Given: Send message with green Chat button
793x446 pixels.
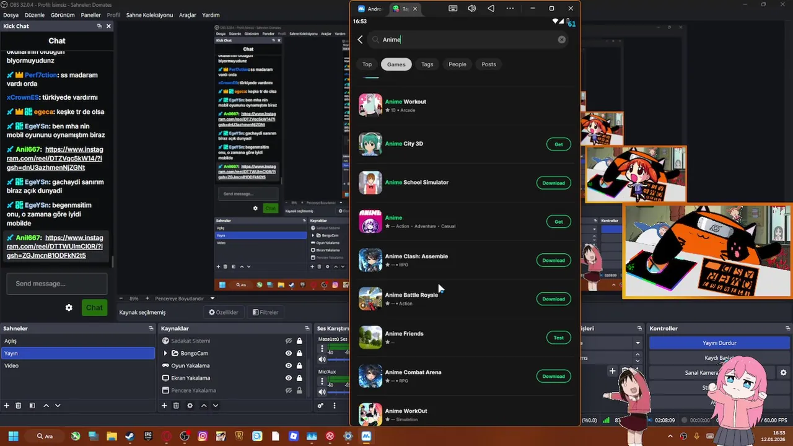Looking at the screenshot, I should 94,308.
